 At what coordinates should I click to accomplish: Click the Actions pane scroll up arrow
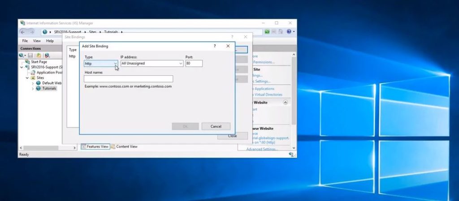click(294, 55)
